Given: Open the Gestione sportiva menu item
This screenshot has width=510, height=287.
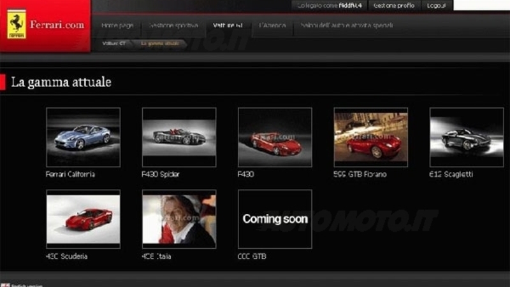Looking at the screenshot, I should [173, 25].
